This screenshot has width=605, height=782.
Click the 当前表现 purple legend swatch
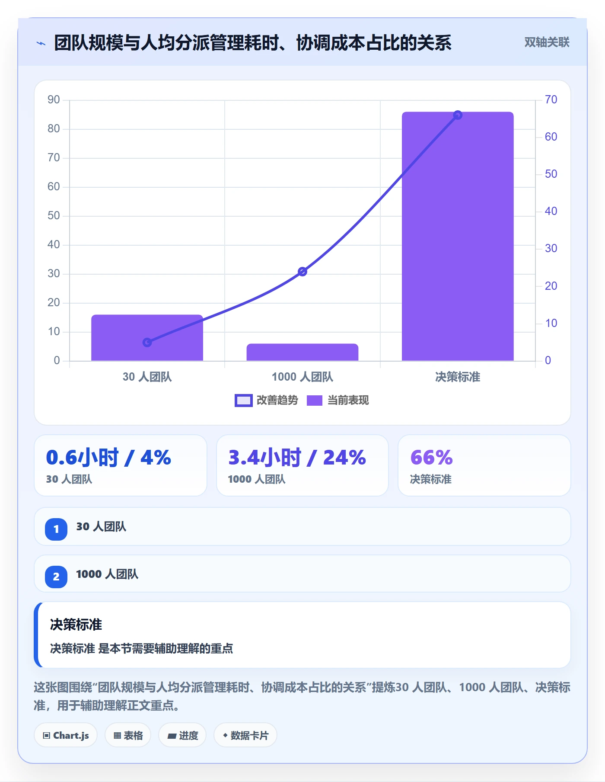(315, 401)
